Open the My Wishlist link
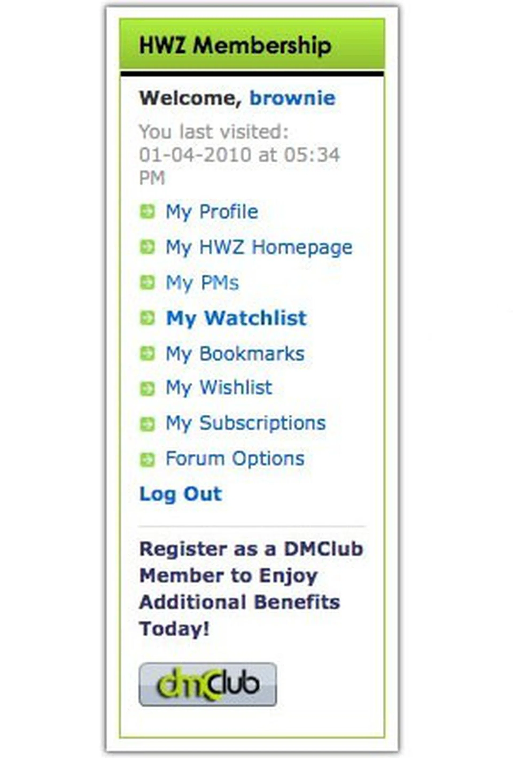The image size is (513, 758). click(x=219, y=388)
